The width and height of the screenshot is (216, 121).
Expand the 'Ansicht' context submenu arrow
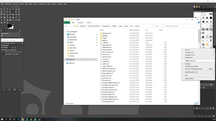(x=213, y=50)
